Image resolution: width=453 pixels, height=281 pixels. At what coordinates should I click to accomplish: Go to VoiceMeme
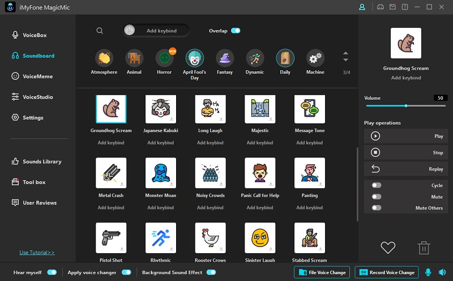[32, 76]
